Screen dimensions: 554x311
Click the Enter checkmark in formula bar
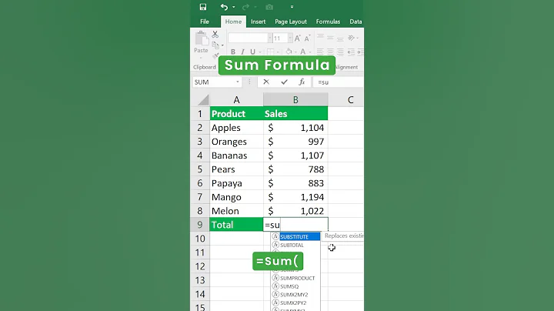[284, 82]
